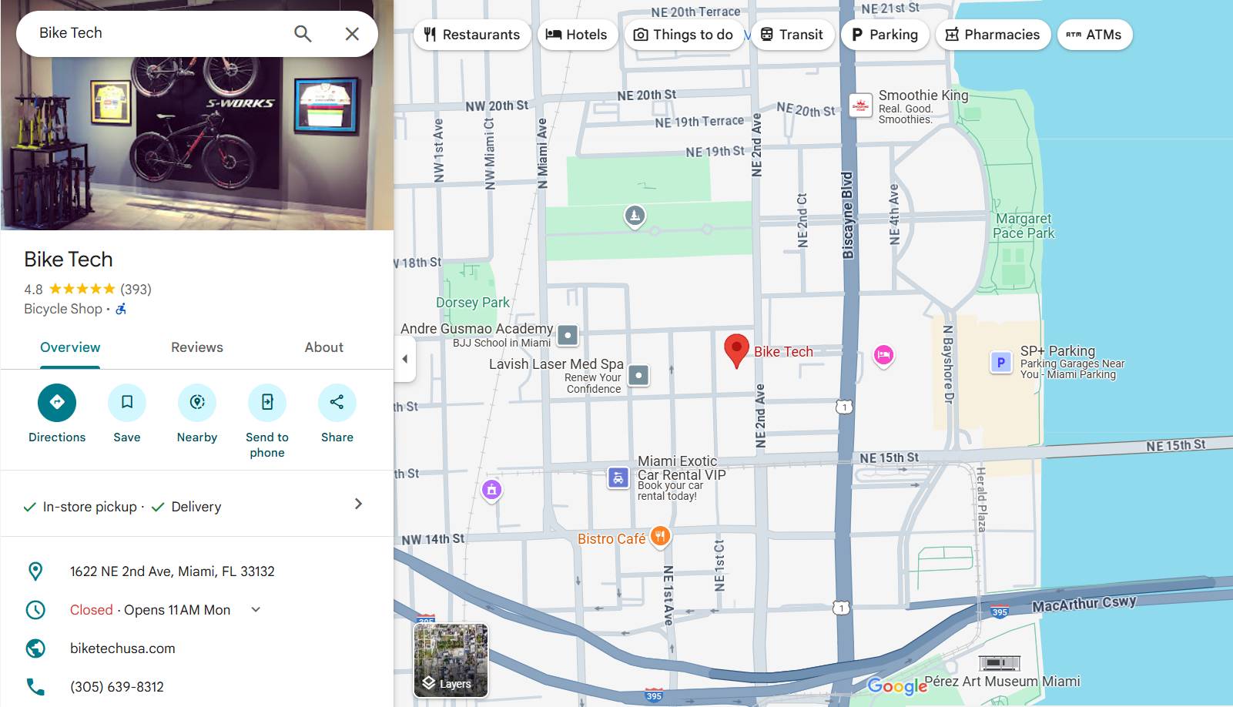Click the phone icon

[x=35, y=686]
